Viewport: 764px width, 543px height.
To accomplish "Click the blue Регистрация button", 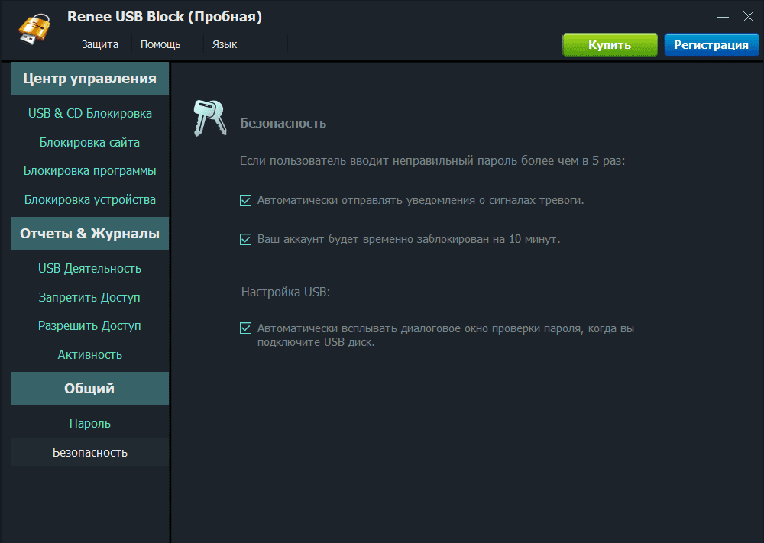I will (711, 44).
